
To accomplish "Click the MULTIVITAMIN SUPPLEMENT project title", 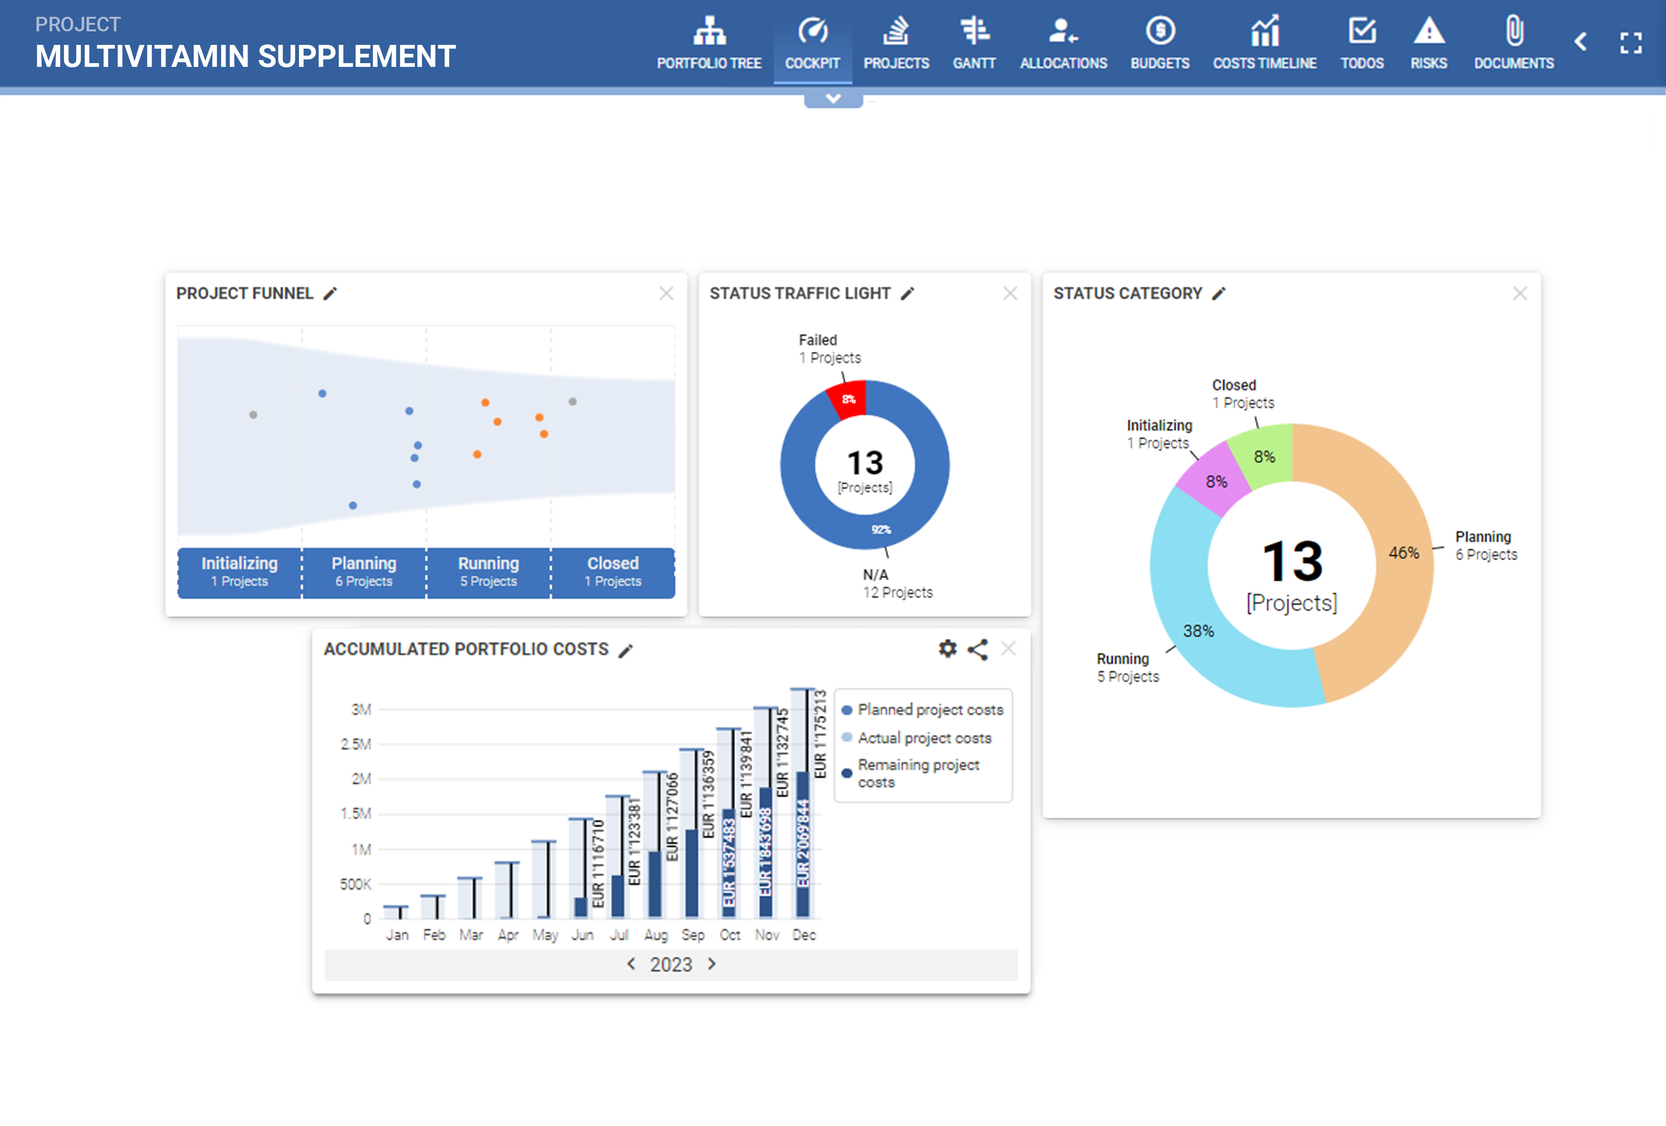I will 245,56.
